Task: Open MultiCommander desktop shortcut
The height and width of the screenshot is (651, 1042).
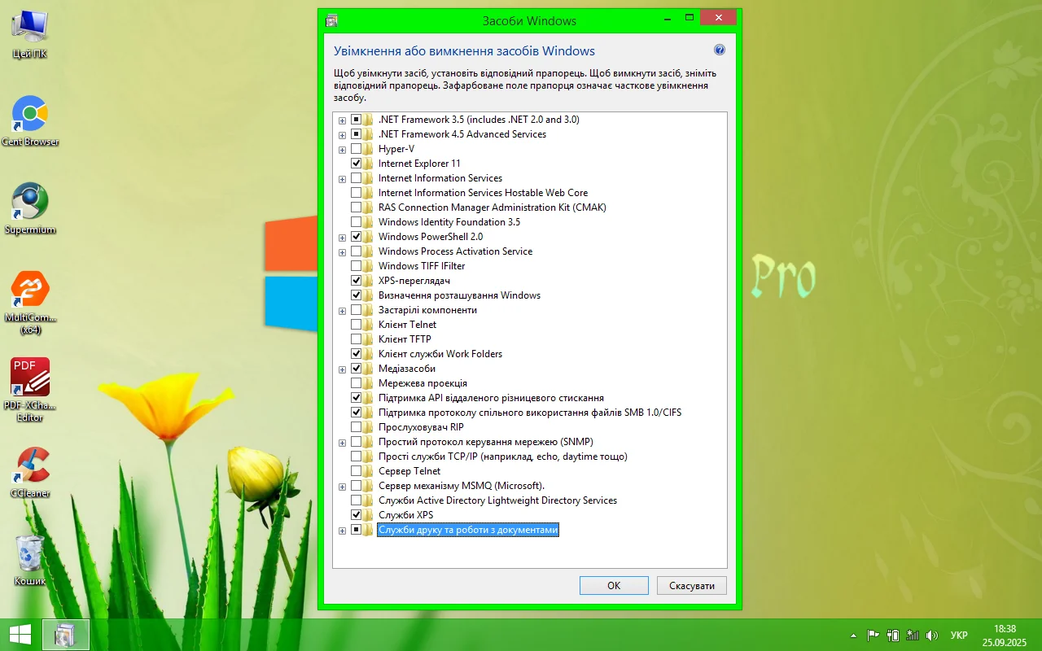Action: [x=30, y=291]
